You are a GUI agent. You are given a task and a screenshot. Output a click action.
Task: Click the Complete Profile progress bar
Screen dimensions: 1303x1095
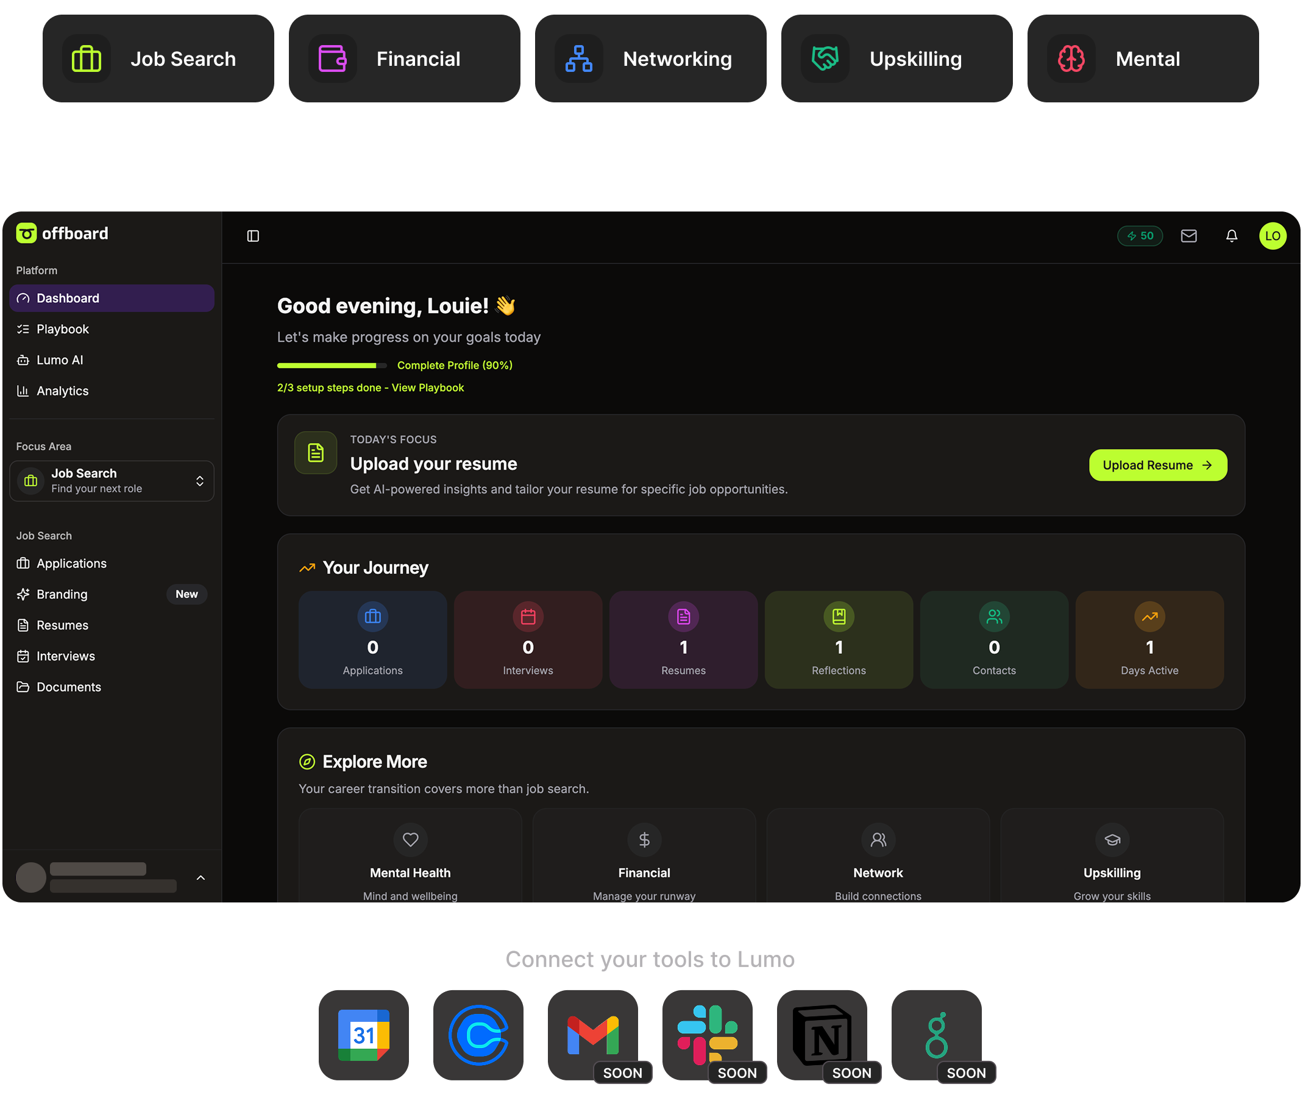tap(332, 365)
